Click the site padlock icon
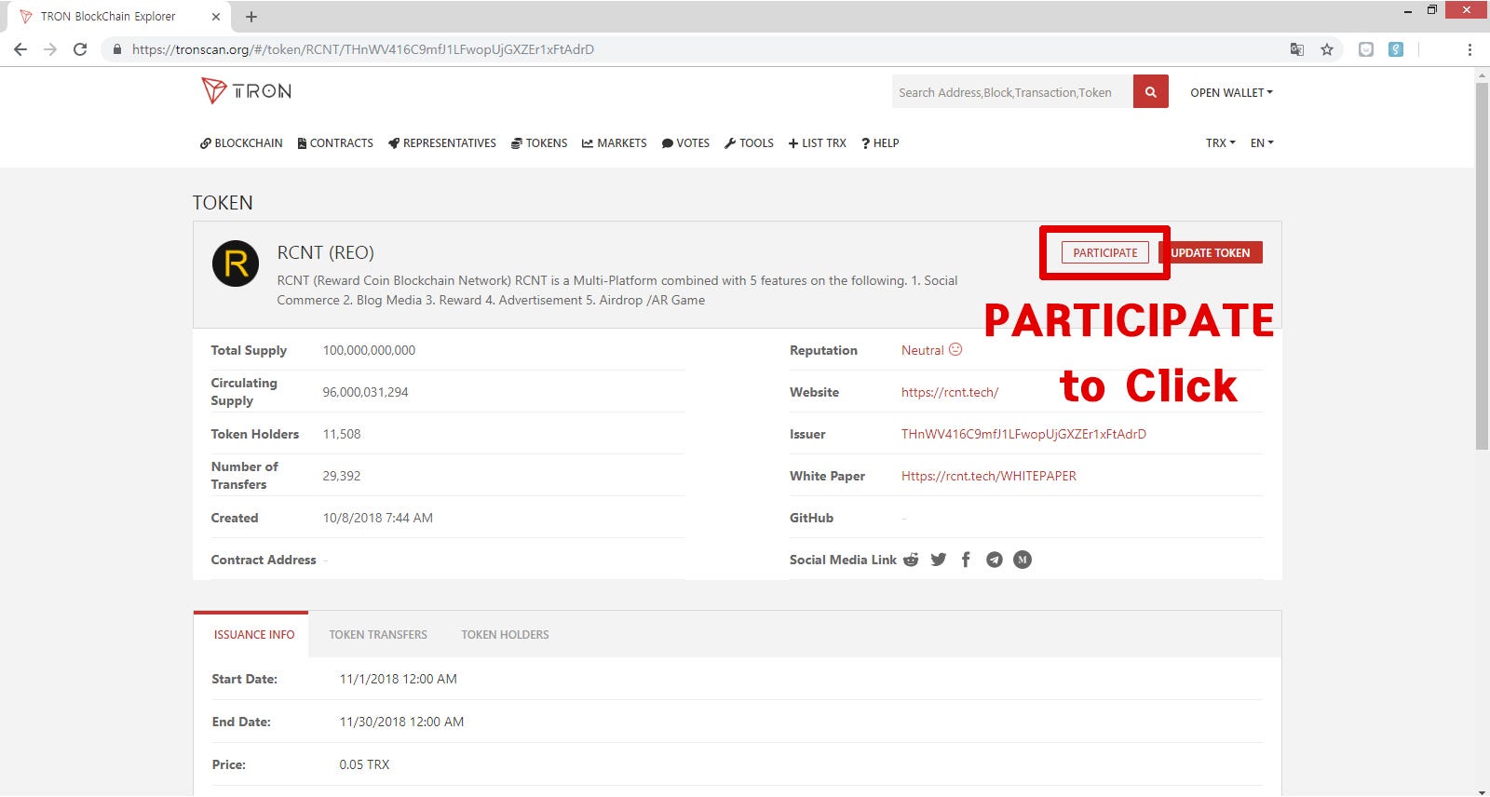The width and height of the screenshot is (1490, 797). (116, 49)
